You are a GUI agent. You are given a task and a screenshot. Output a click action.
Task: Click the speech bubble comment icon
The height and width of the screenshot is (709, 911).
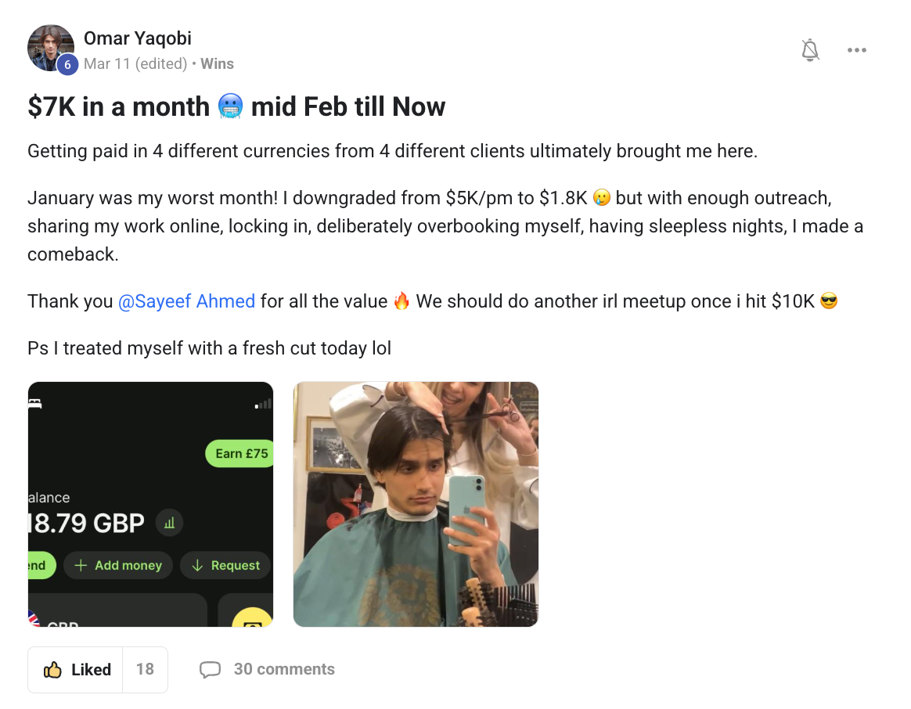(x=210, y=670)
